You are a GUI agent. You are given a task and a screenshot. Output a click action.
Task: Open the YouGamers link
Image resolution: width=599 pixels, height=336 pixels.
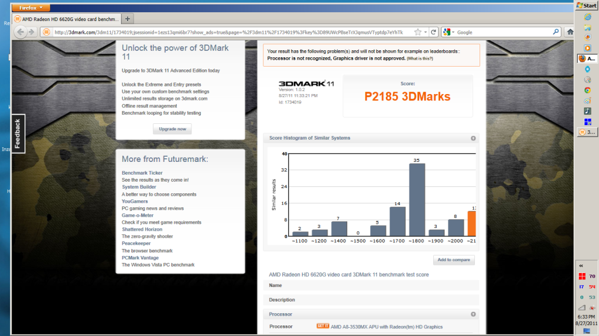pyautogui.click(x=135, y=202)
